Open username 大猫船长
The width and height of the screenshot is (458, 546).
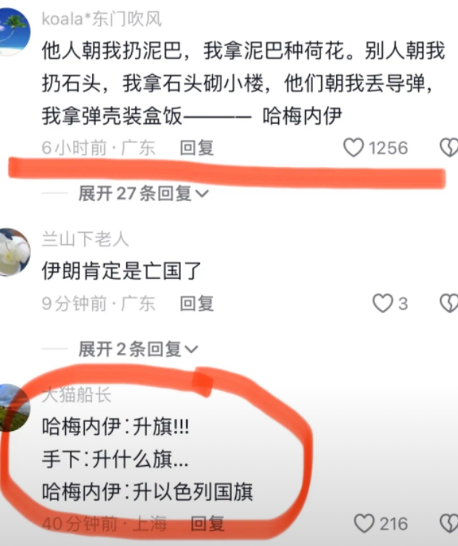pyautogui.click(x=77, y=395)
